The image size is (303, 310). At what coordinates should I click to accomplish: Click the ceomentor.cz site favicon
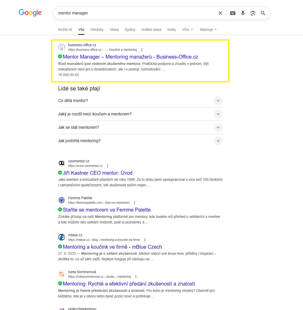61,163
